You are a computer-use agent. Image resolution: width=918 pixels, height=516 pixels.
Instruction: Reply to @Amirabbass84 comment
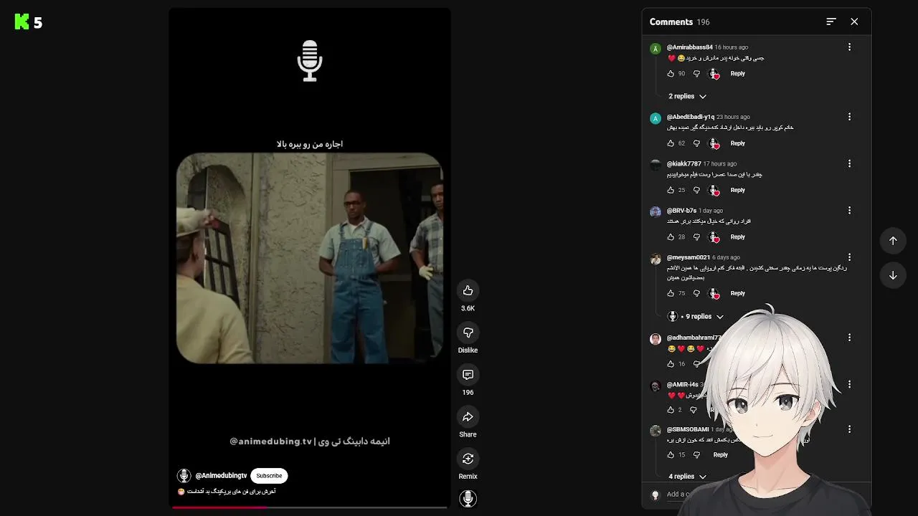click(737, 74)
